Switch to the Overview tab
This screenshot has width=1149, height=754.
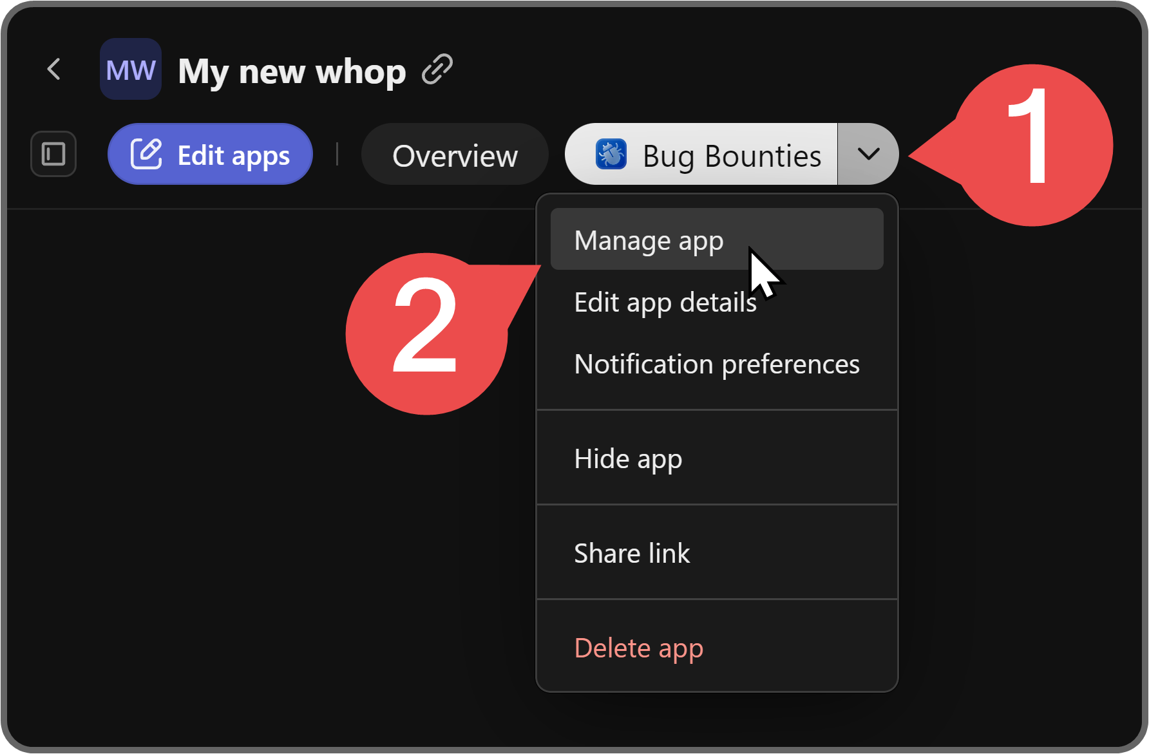(x=455, y=154)
